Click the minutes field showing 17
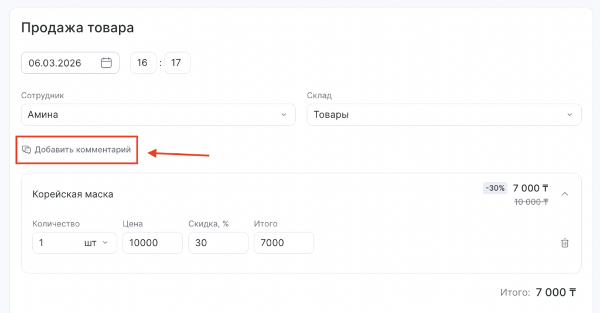600x313 pixels. 178,63
